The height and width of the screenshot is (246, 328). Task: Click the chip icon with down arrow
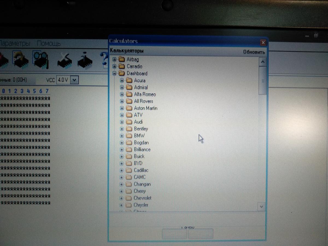[x=85, y=61]
